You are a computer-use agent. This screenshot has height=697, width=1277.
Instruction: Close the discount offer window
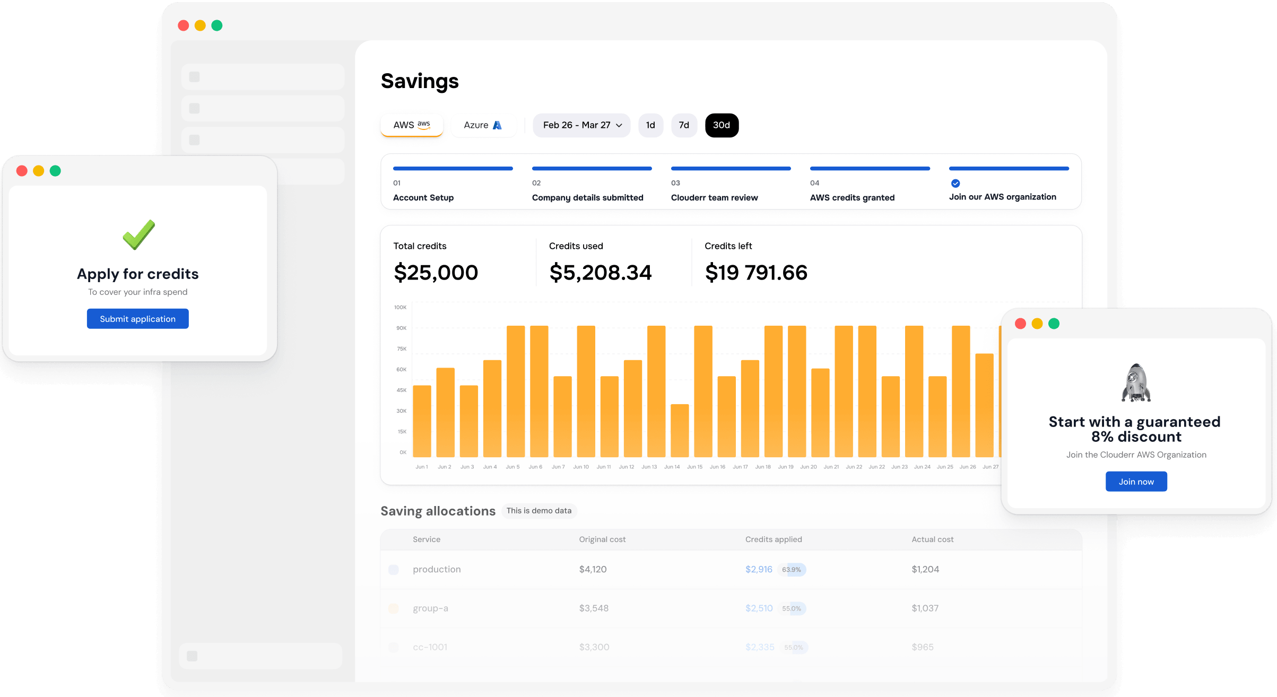tap(1020, 324)
